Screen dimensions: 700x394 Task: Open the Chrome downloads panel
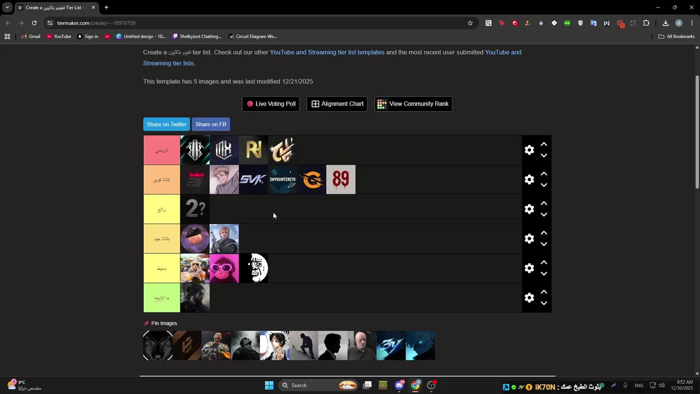coord(666,23)
